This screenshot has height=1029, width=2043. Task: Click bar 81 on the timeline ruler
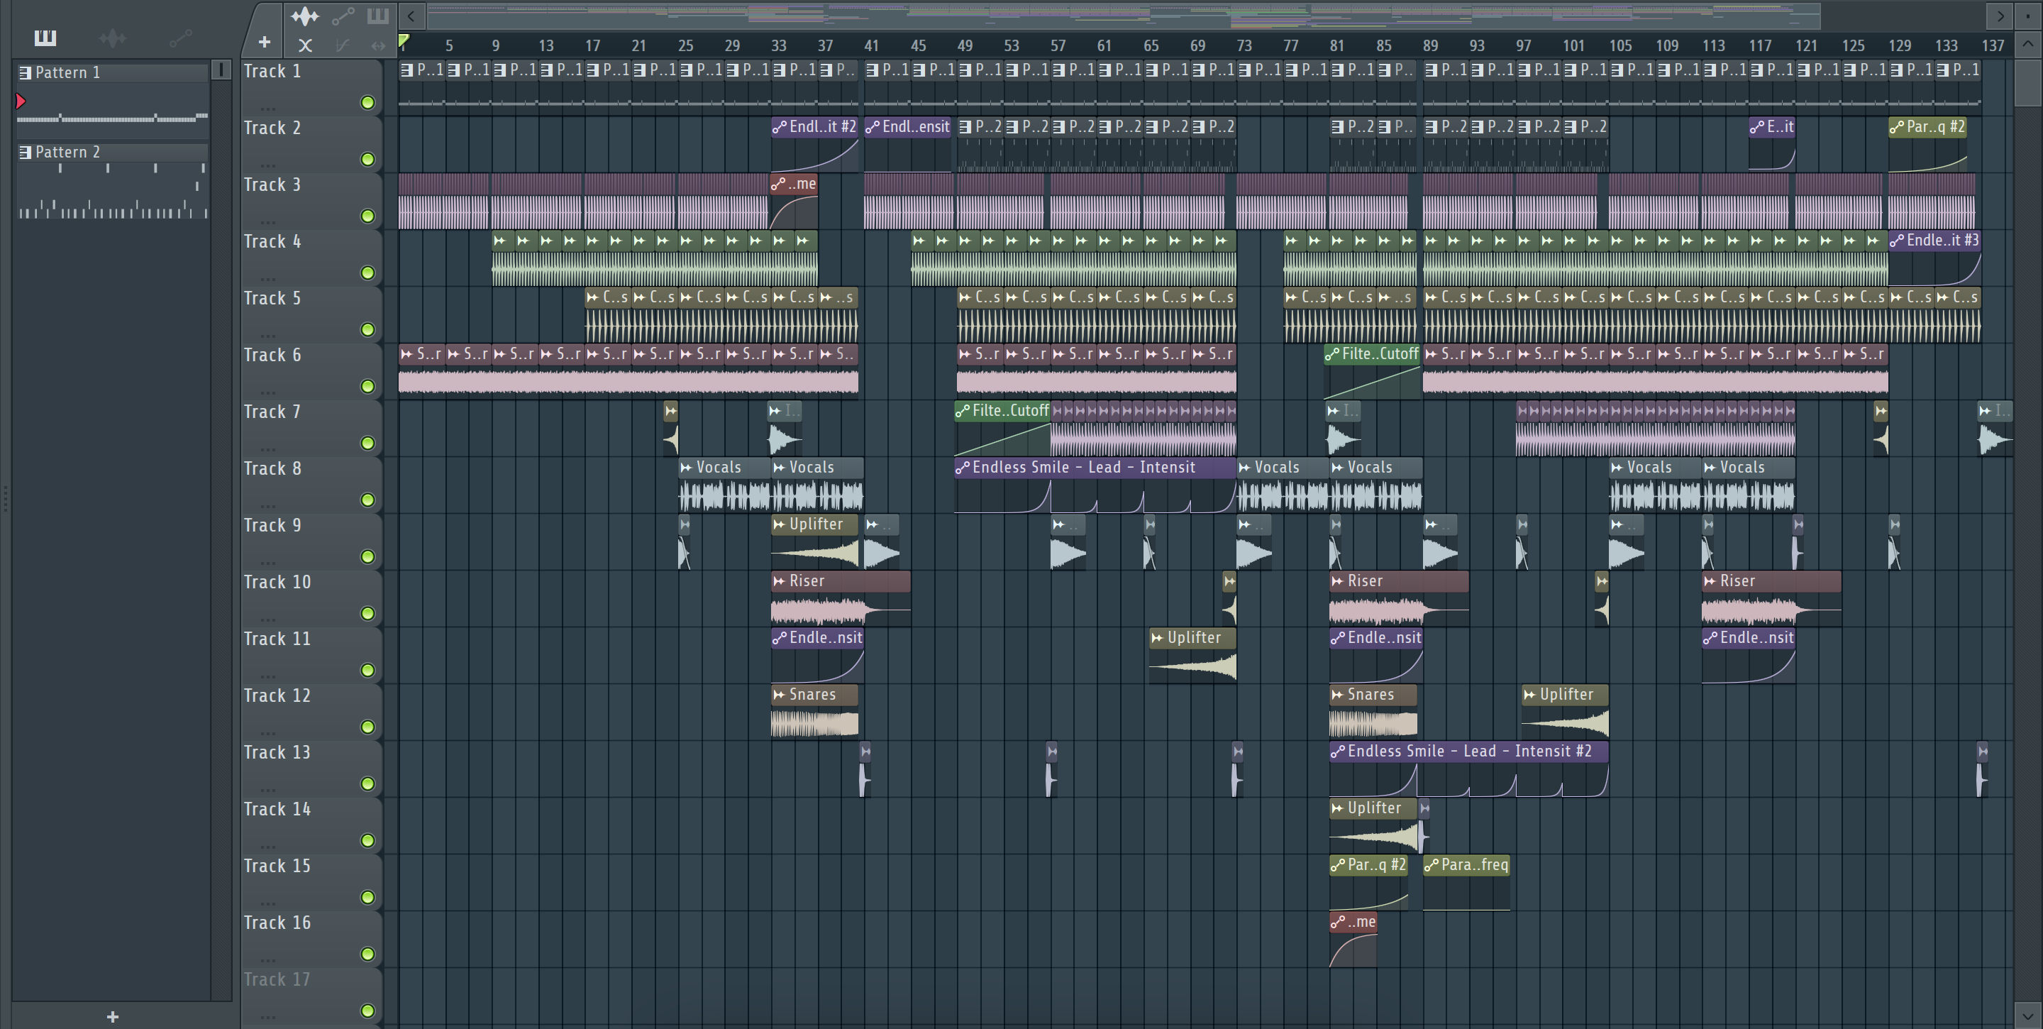click(x=1337, y=46)
